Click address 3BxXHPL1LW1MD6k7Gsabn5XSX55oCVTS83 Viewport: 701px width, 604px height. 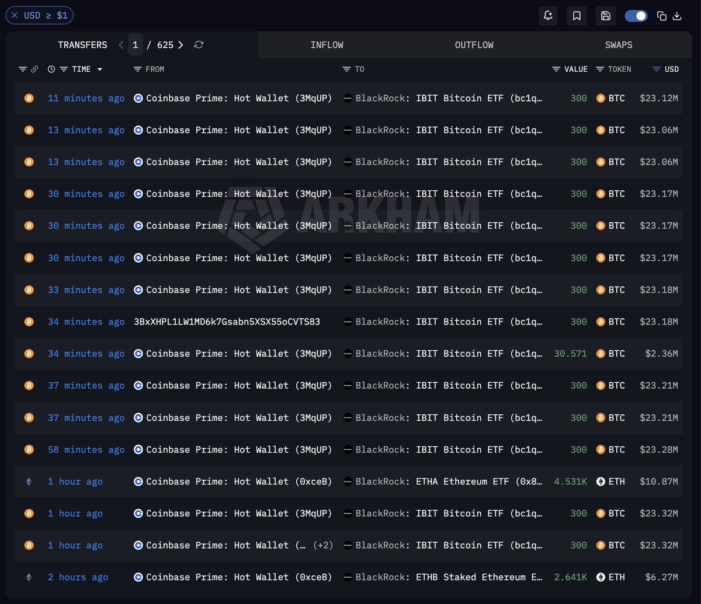[227, 322]
